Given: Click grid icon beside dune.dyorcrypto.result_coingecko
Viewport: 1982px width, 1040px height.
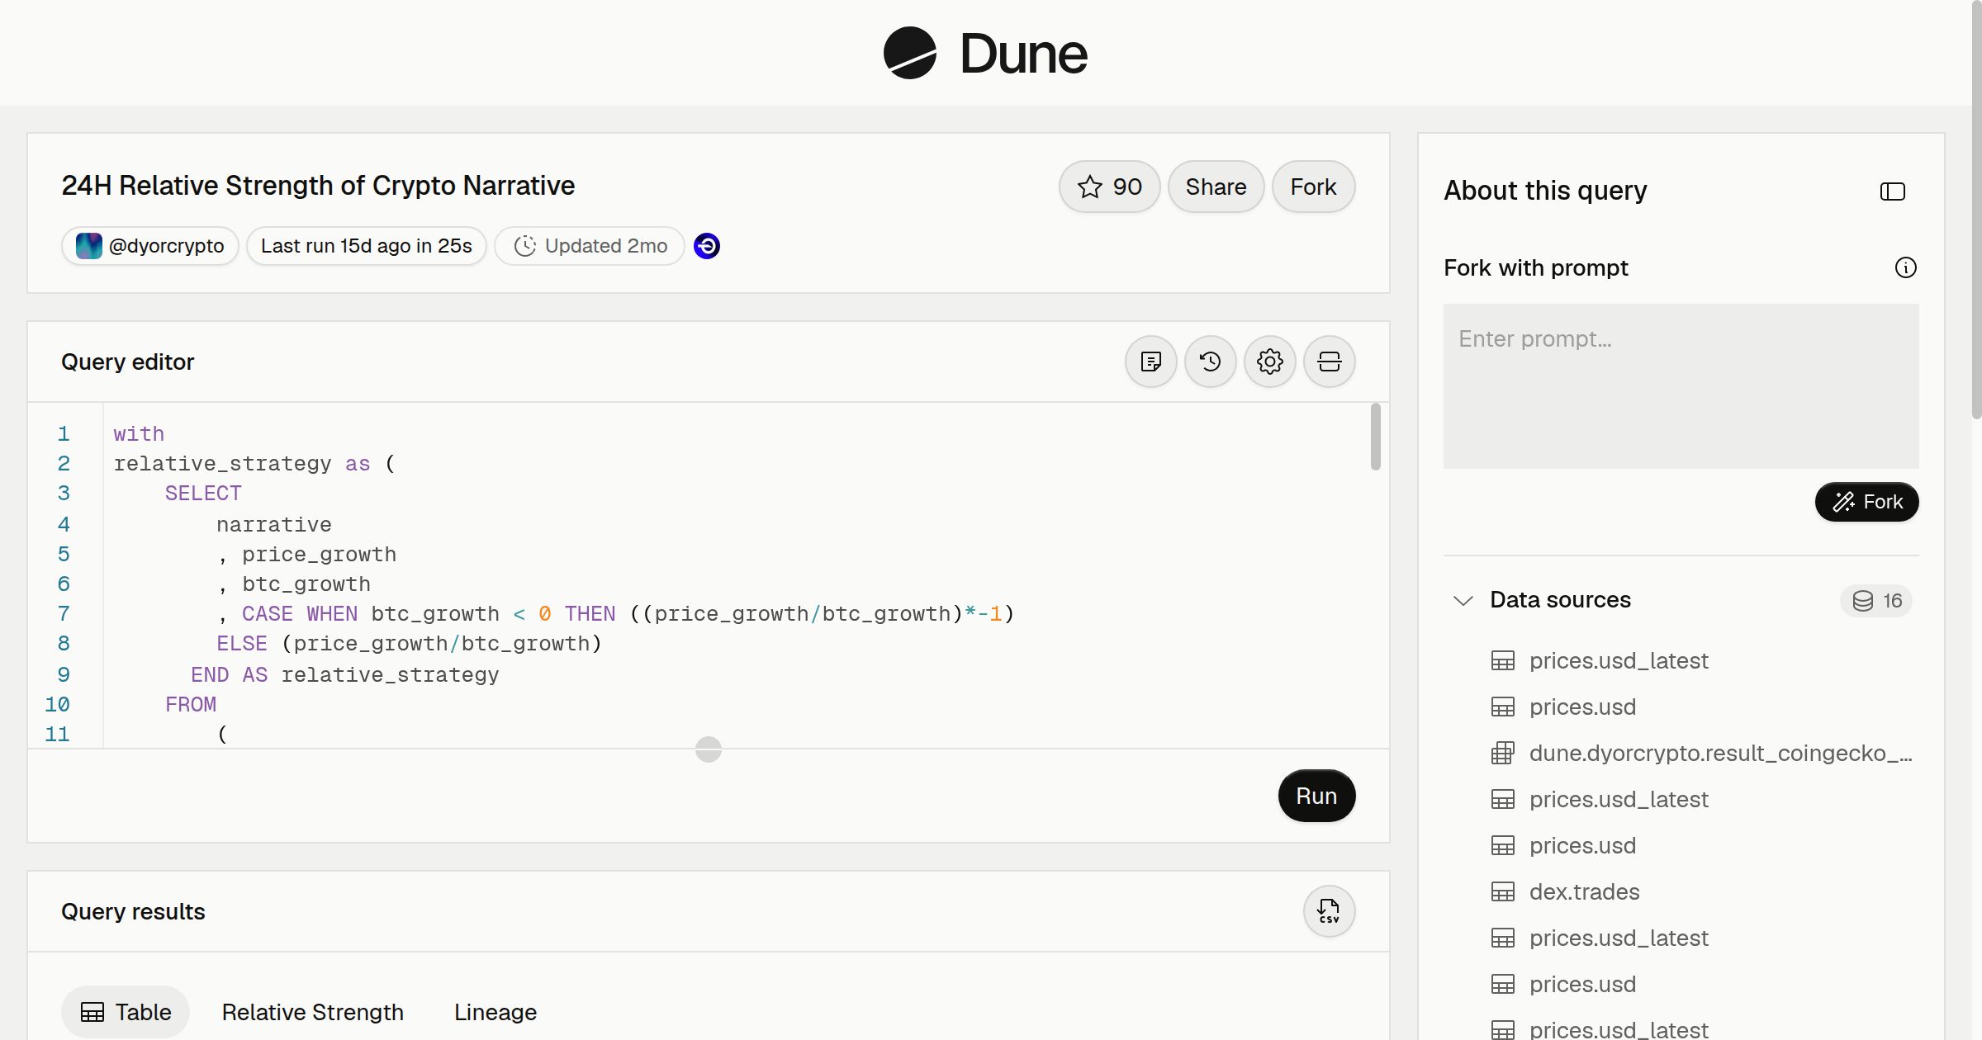Looking at the screenshot, I should pos(1503,753).
